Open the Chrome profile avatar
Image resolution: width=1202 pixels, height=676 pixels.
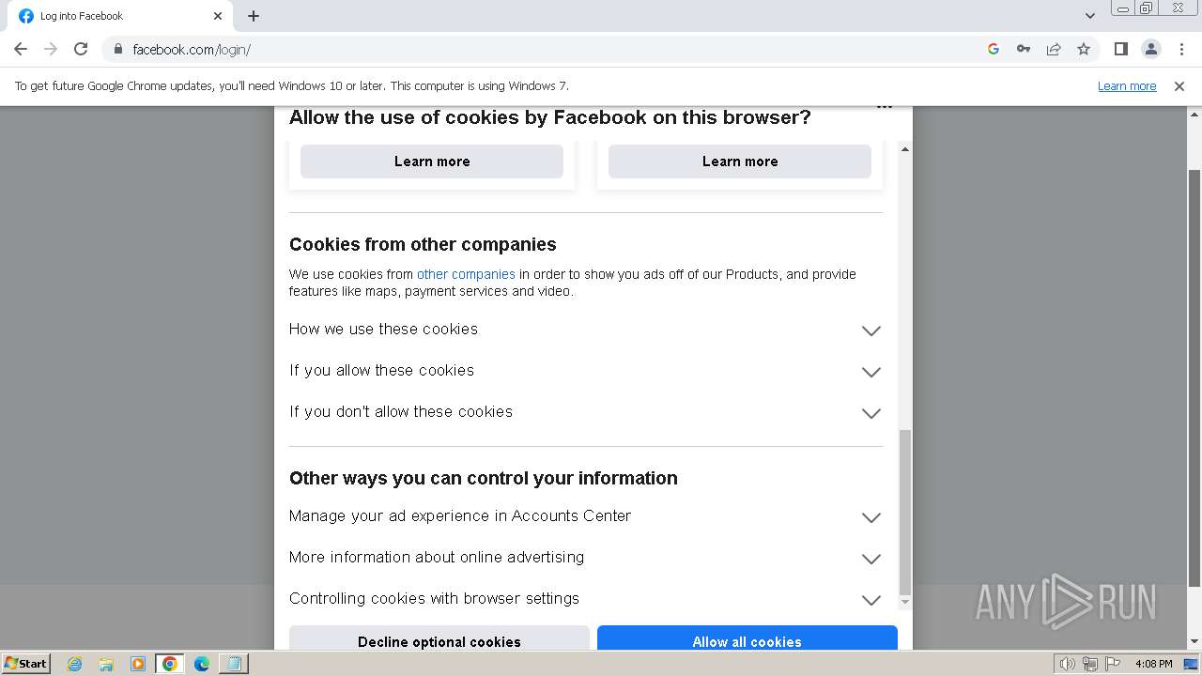pyautogui.click(x=1151, y=49)
